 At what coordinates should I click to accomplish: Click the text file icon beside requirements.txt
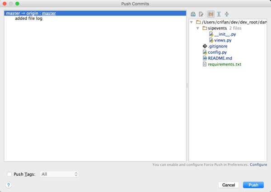205,64
